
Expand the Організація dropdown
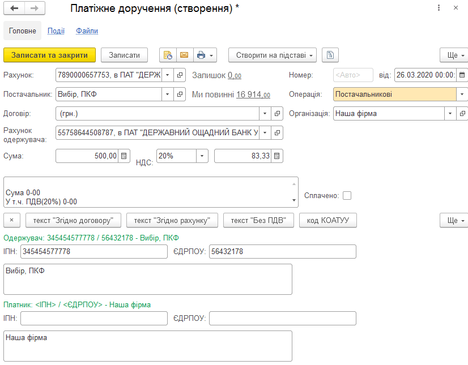coord(450,114)
